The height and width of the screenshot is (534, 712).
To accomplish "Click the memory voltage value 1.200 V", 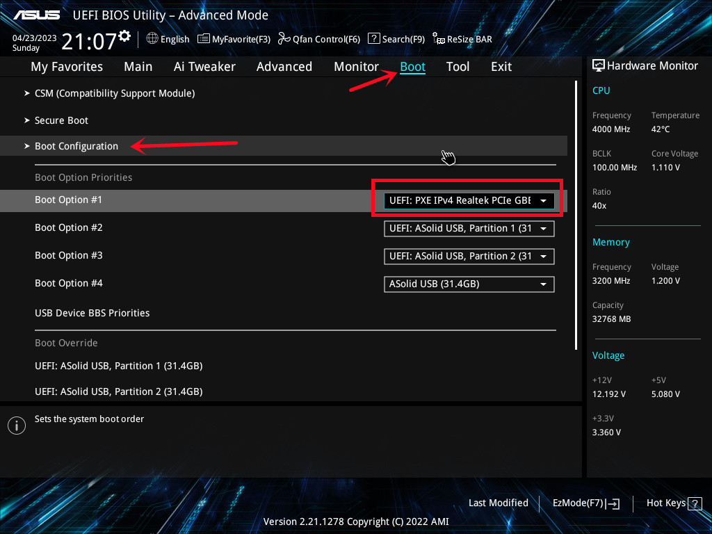I will click(665, 281).
